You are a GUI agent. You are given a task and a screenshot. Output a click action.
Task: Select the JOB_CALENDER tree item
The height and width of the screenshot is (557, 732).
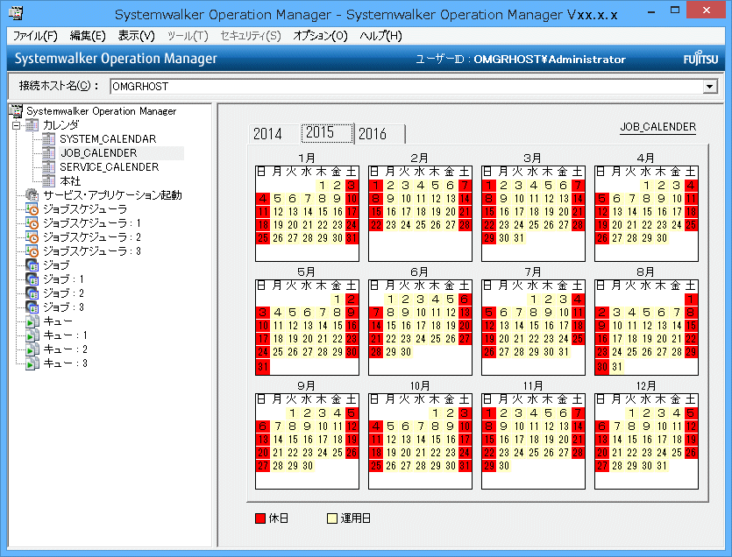98,153
